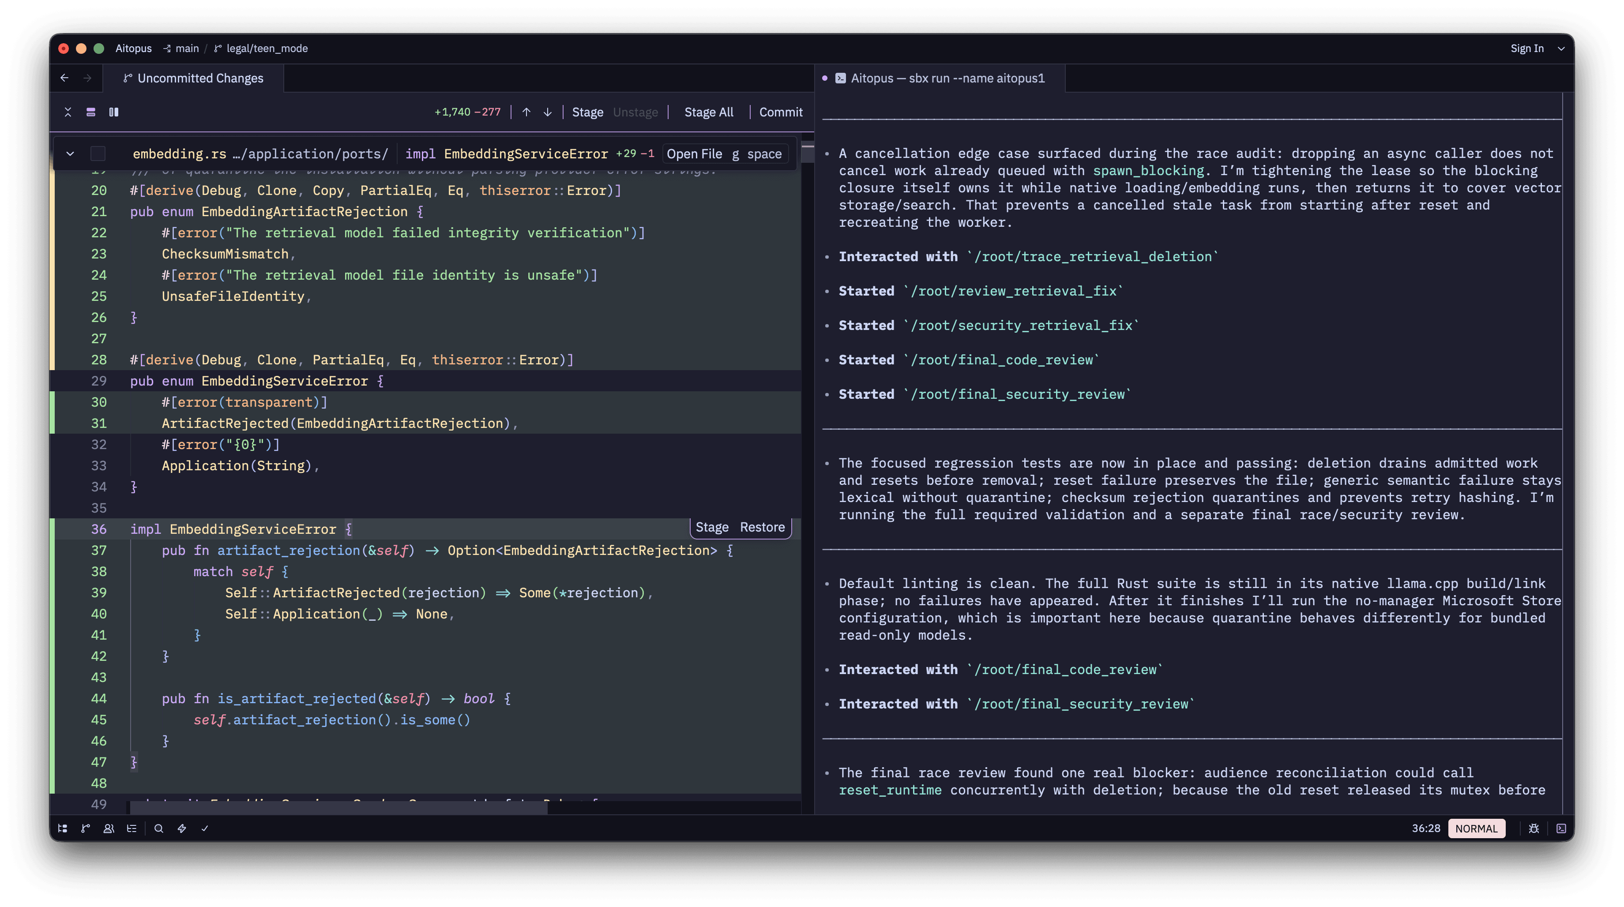Click the +1,740 −277 diff stats

click(x=467, y=112)
